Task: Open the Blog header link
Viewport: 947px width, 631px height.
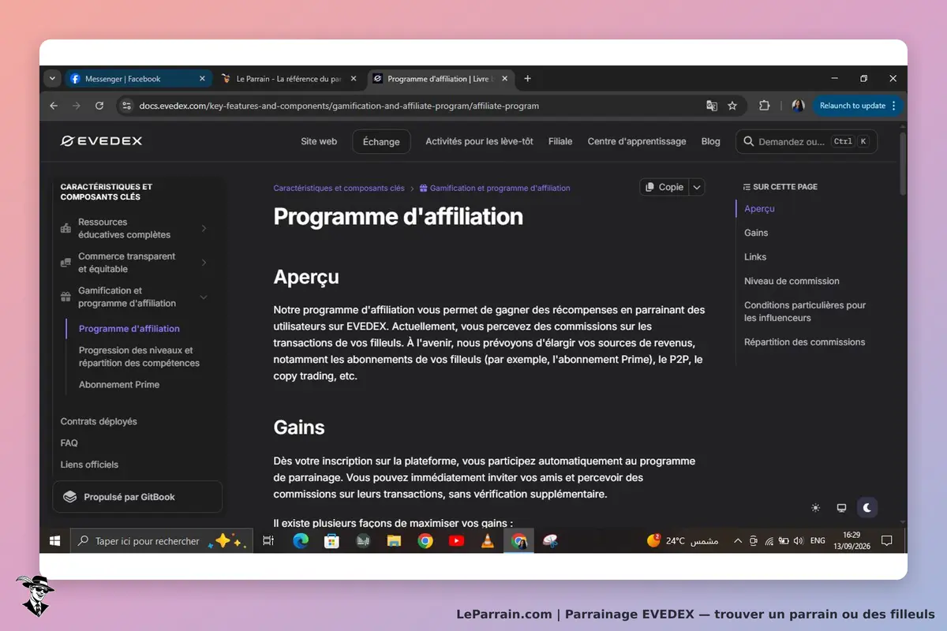Action: [x=710, y=141]
